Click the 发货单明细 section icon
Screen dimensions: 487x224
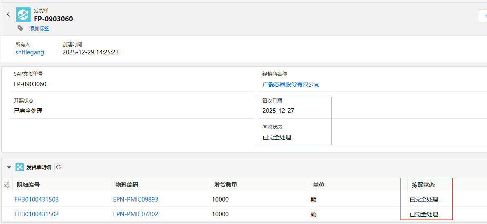coord(20,167)
